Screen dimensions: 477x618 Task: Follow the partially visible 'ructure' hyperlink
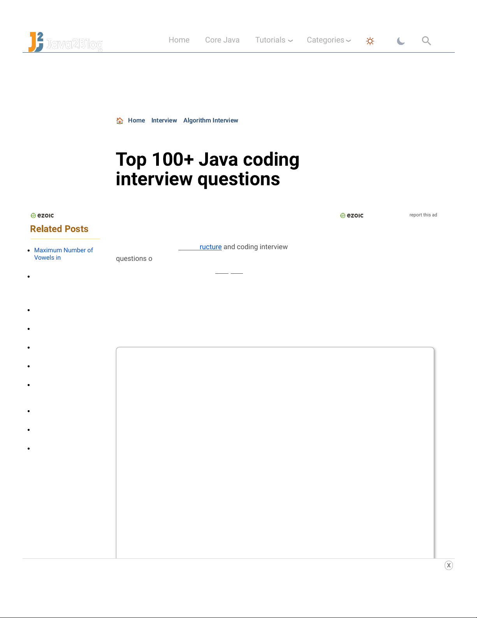point(210,247)
